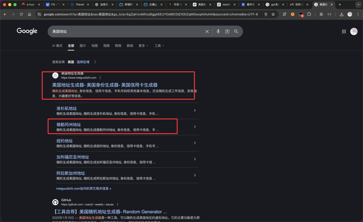Bookmark this page with the star icon
The image size is (363, 222).
point(273,14)
